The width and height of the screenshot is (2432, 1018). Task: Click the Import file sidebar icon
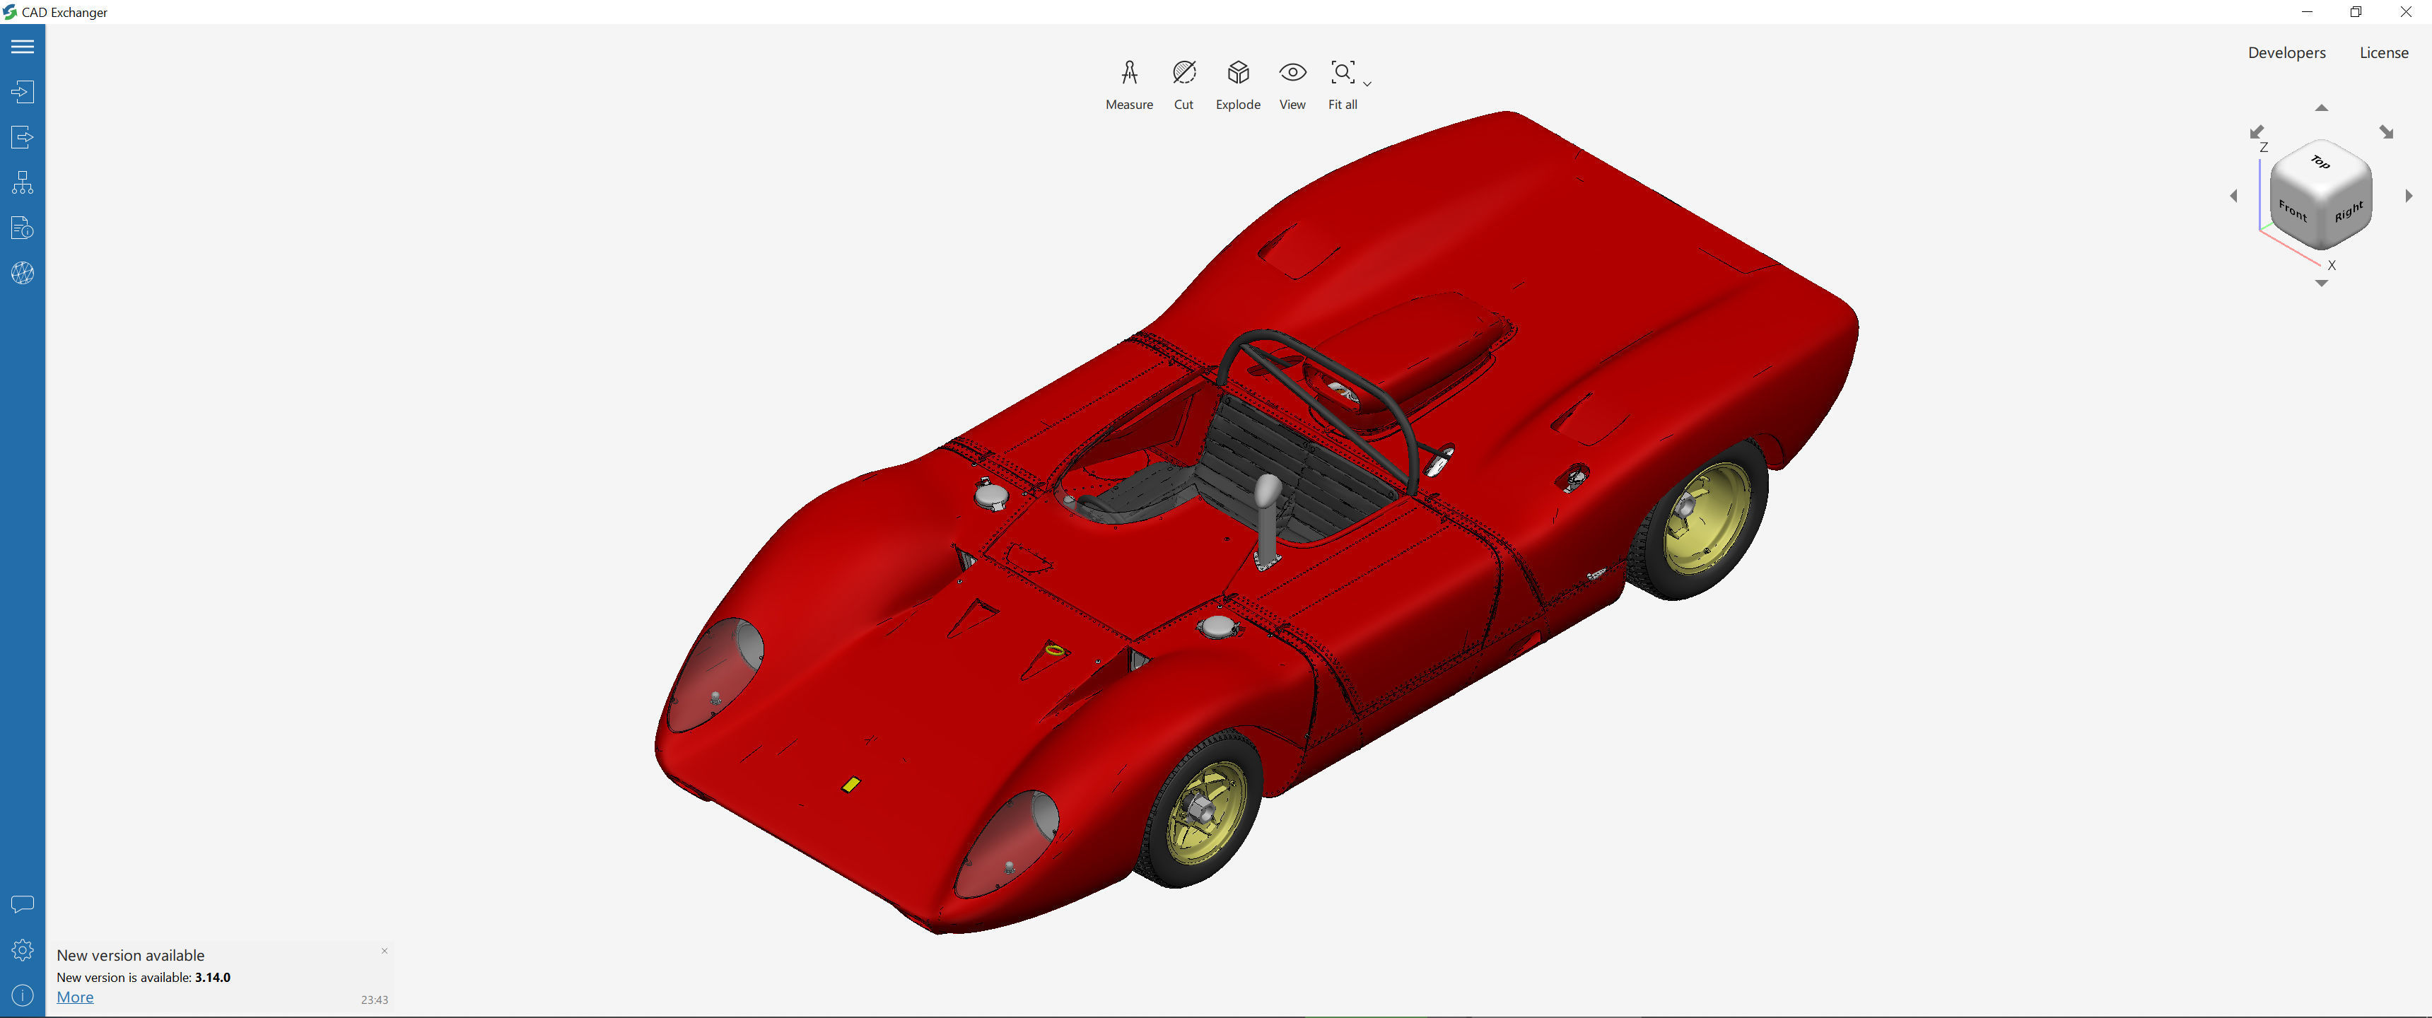(x=23, y=92)
